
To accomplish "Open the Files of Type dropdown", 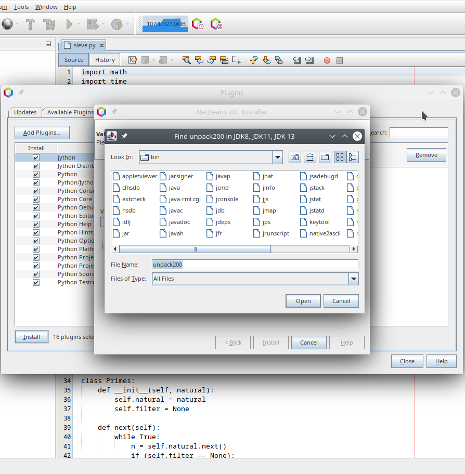I will tap(353, 279).
